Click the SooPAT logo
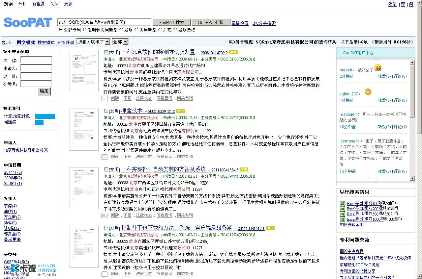Image resolution: width=422 pixels, height=279 pixels. (x=28, y=22)
